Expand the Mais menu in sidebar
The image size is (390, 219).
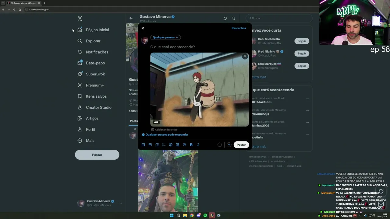(86, 141)
